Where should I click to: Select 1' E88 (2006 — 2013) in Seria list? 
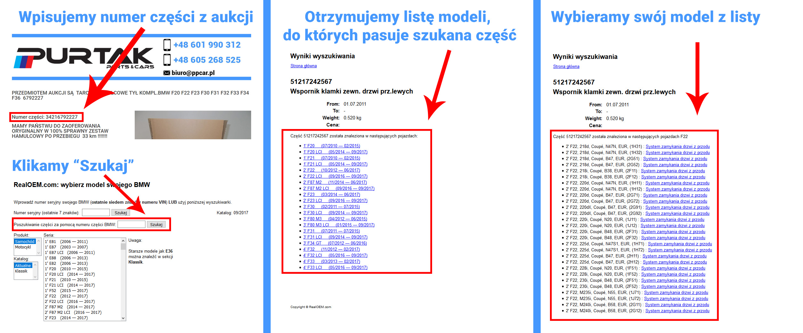point(66,258)
